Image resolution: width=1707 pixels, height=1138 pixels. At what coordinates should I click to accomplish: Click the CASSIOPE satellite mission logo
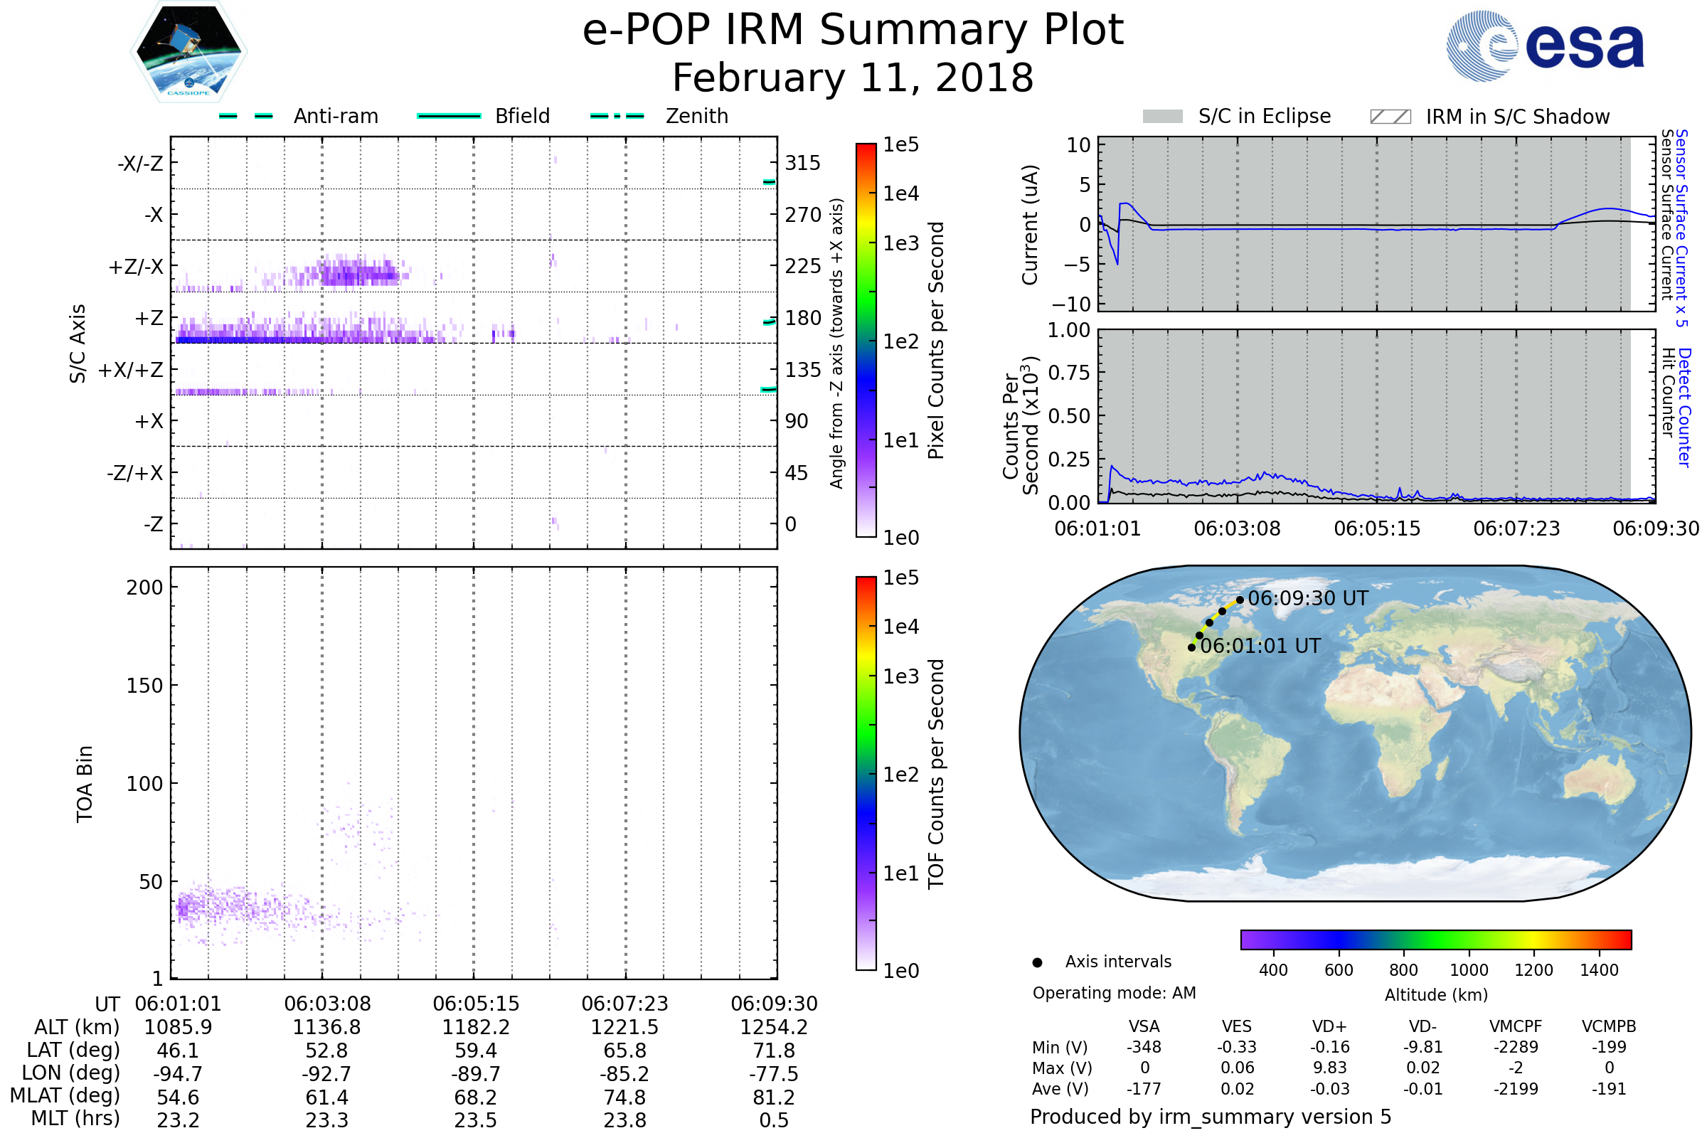[x=188, y=52]
